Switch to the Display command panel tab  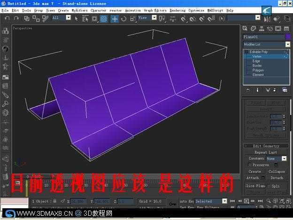(x=278, y=28)
